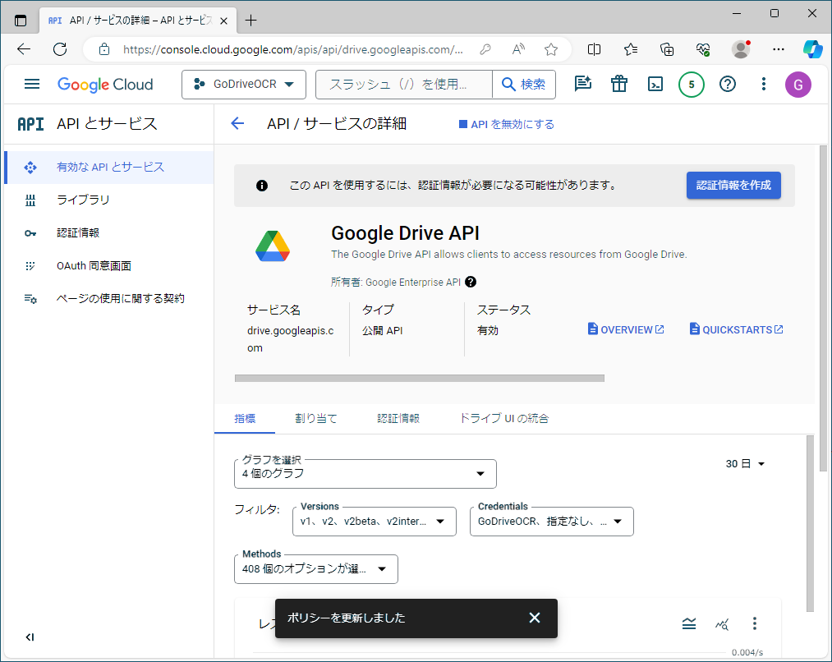
Task: Click the 検索 search button
Action: 524,85
